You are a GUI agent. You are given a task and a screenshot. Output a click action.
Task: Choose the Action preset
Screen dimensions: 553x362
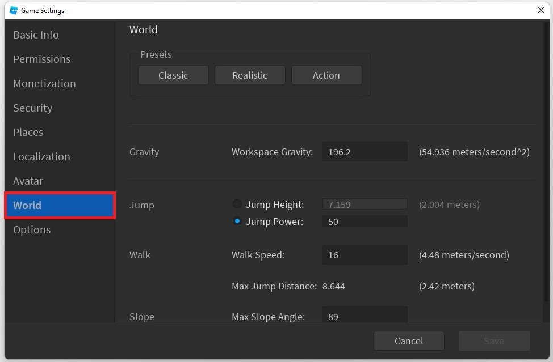[326, 75]
